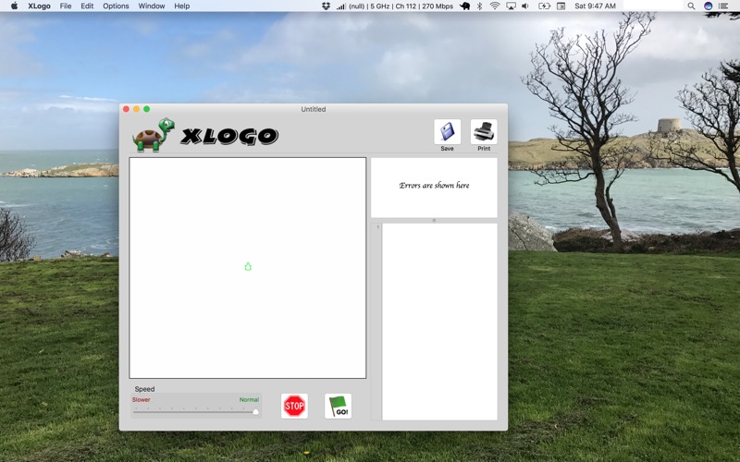Click the XLOGO title wordmark
This screenshot has width=740, height=462.
[229, 136]
